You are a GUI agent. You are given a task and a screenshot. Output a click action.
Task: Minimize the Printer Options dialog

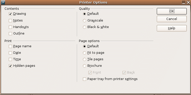(x=184, y=2)
